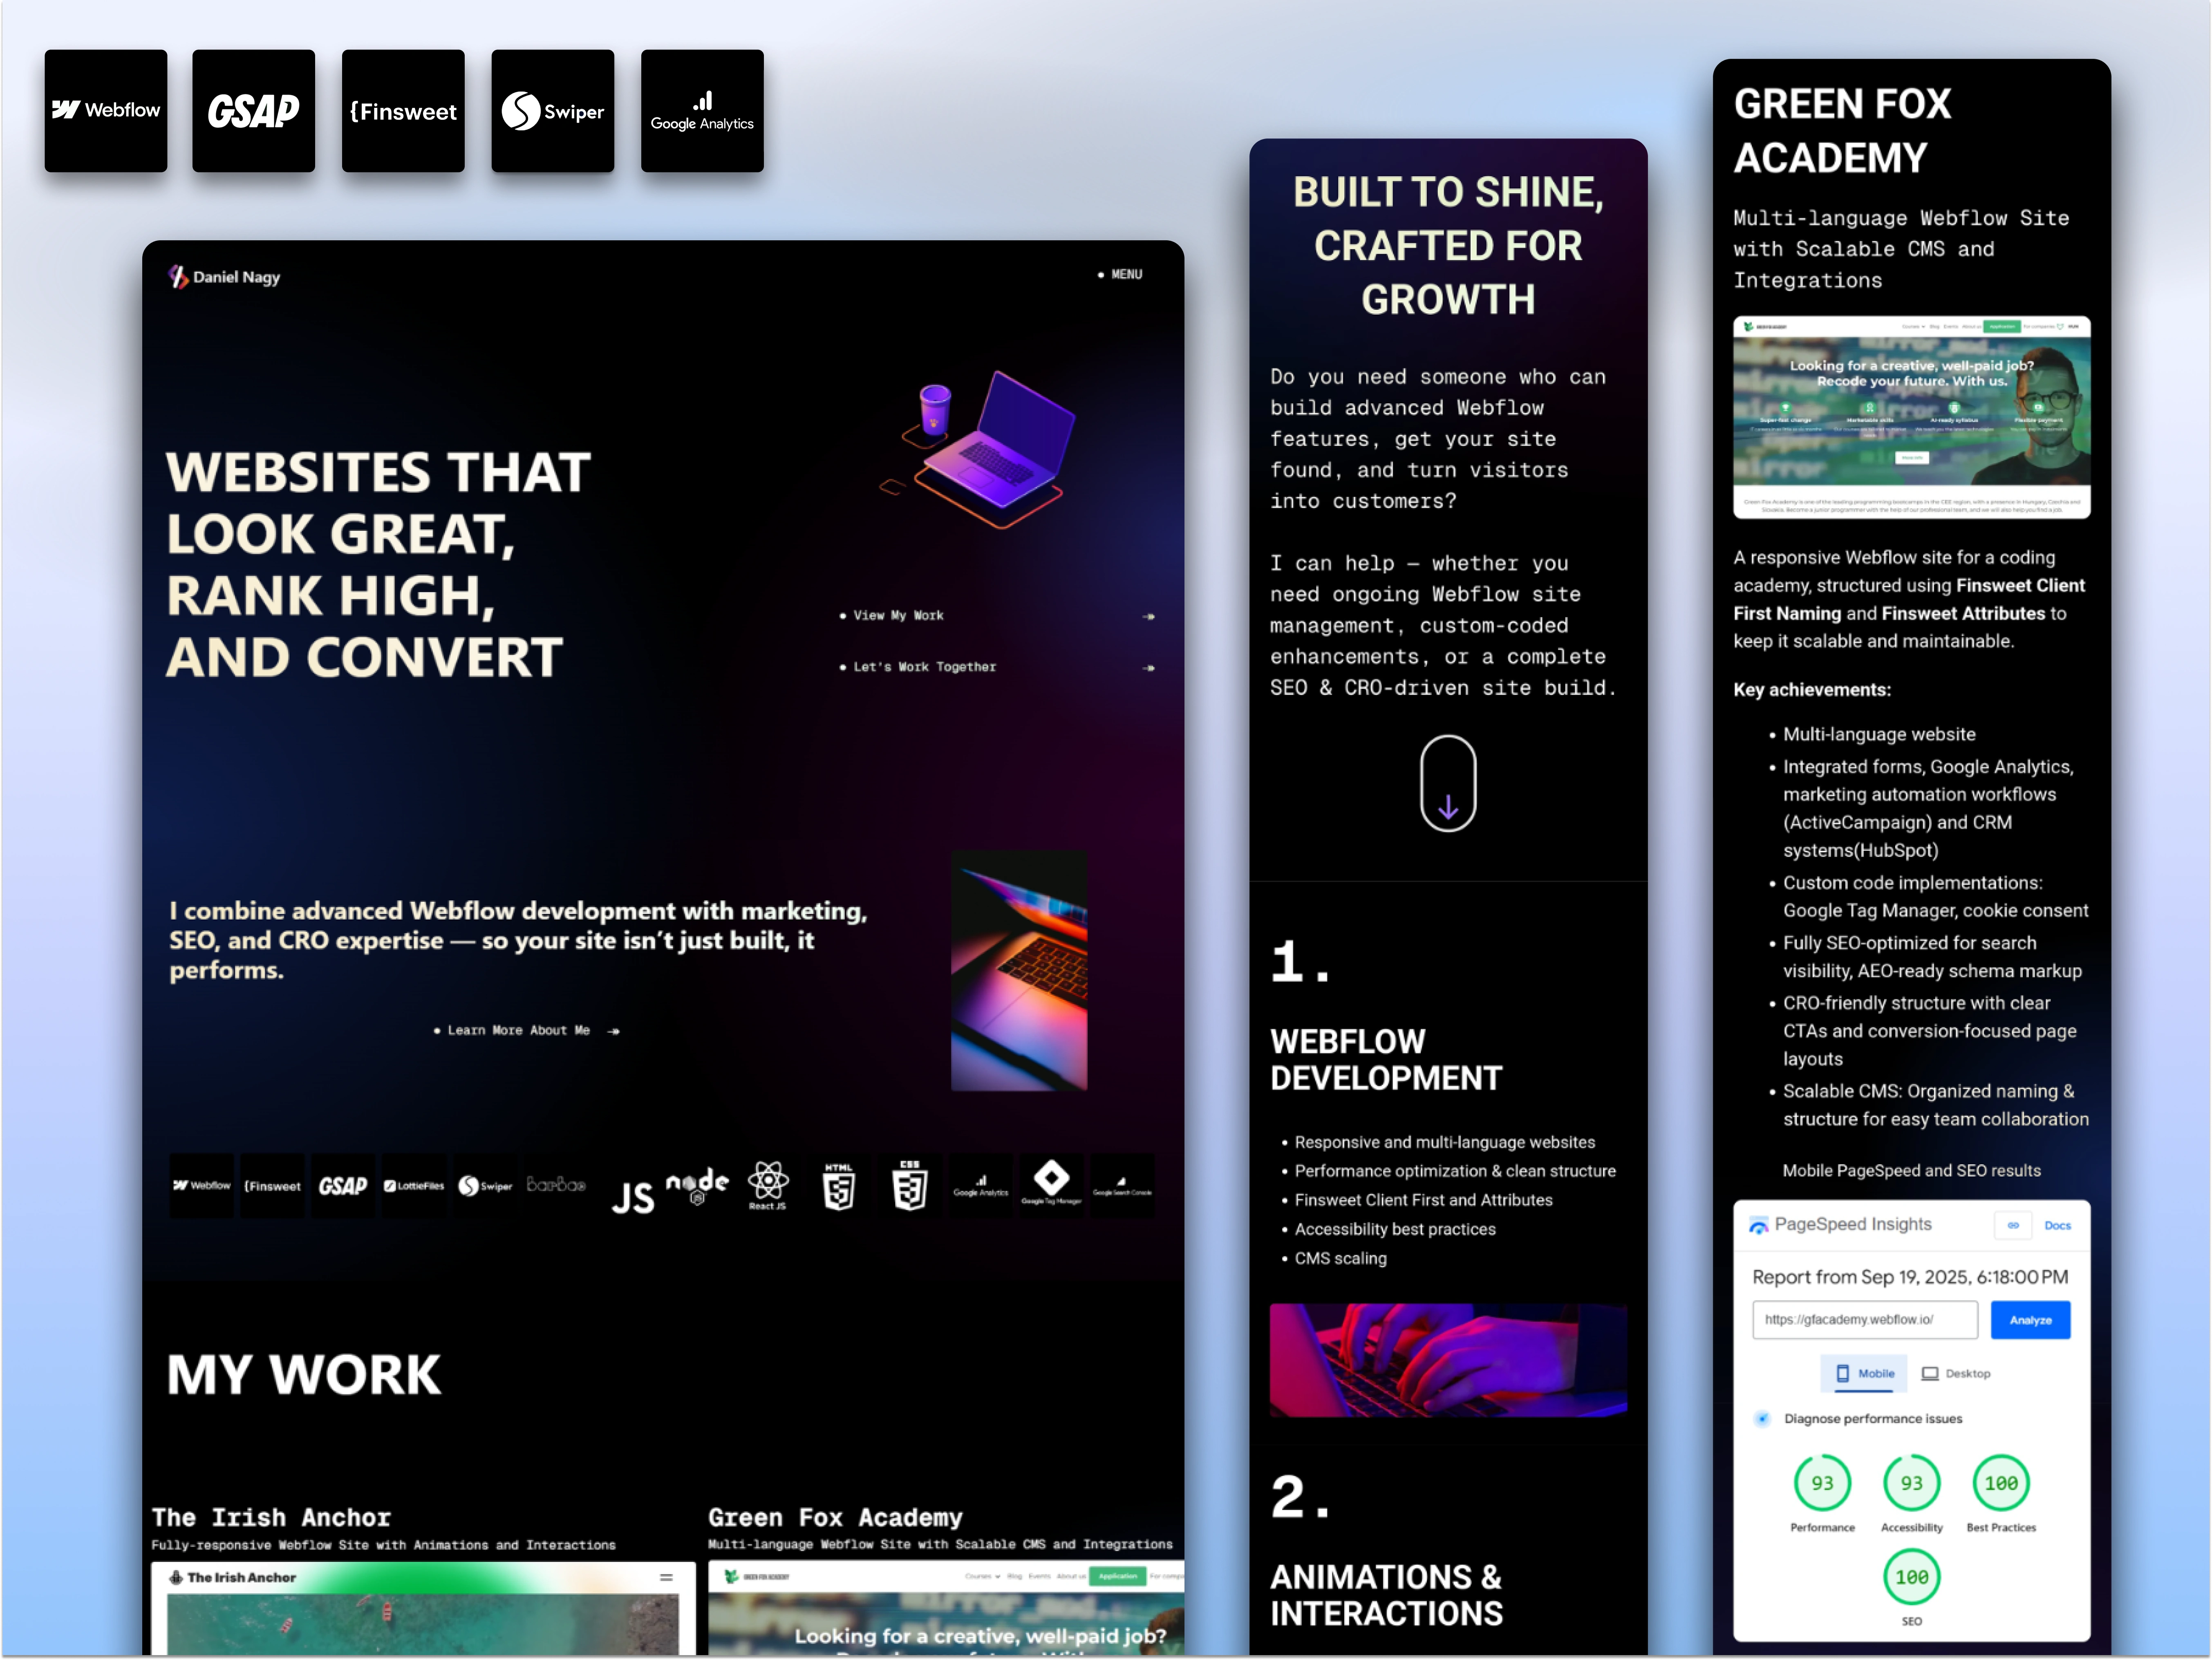The height and width of the screenshot is (1660, 2212).
Task: Click the Google Analytics logo tile
Action: pos(702,111)
